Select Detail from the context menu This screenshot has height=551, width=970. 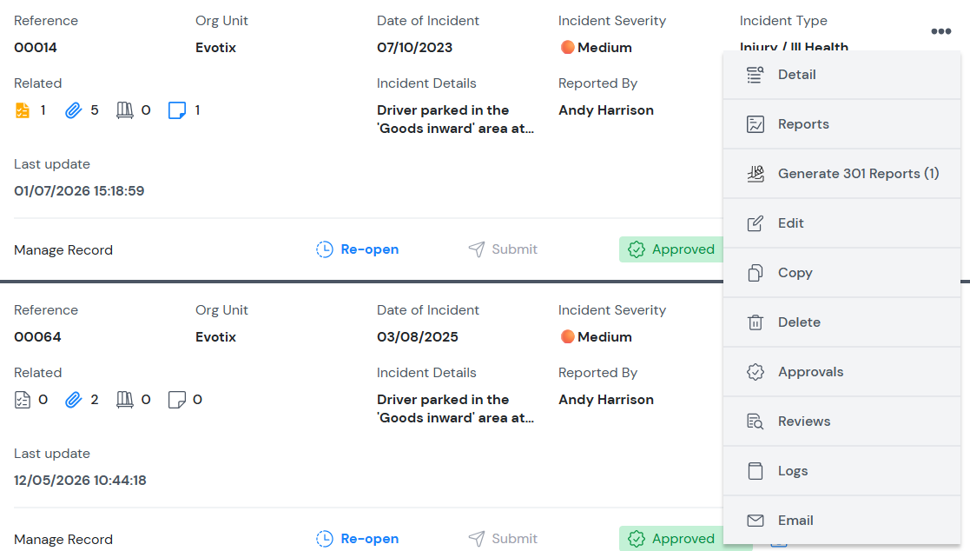pos(841,75)
